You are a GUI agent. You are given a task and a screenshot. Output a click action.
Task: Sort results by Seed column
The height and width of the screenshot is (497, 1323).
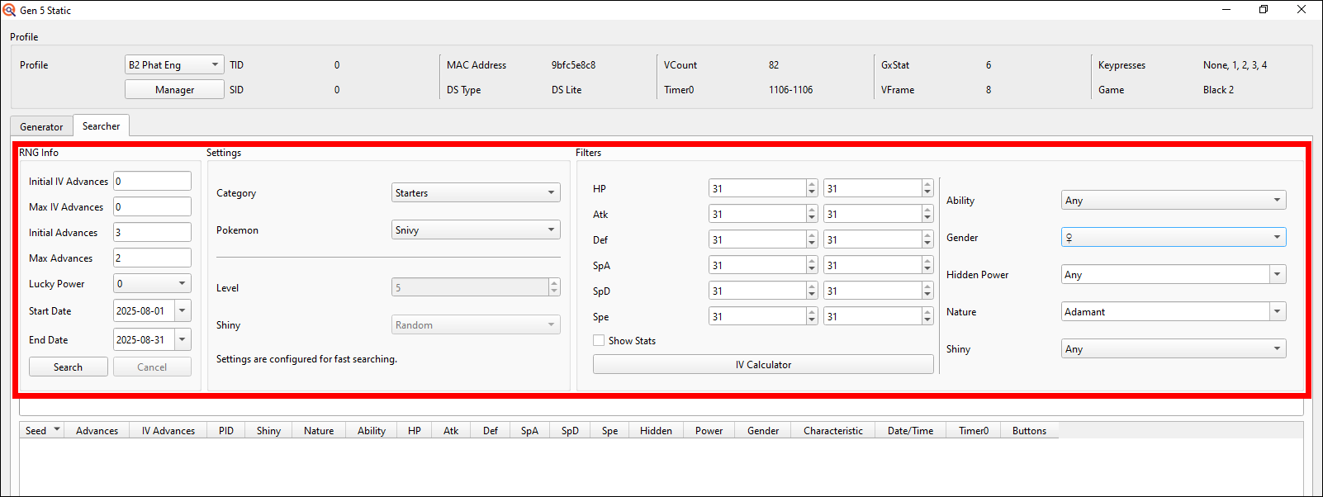click(x=42, y=430)
